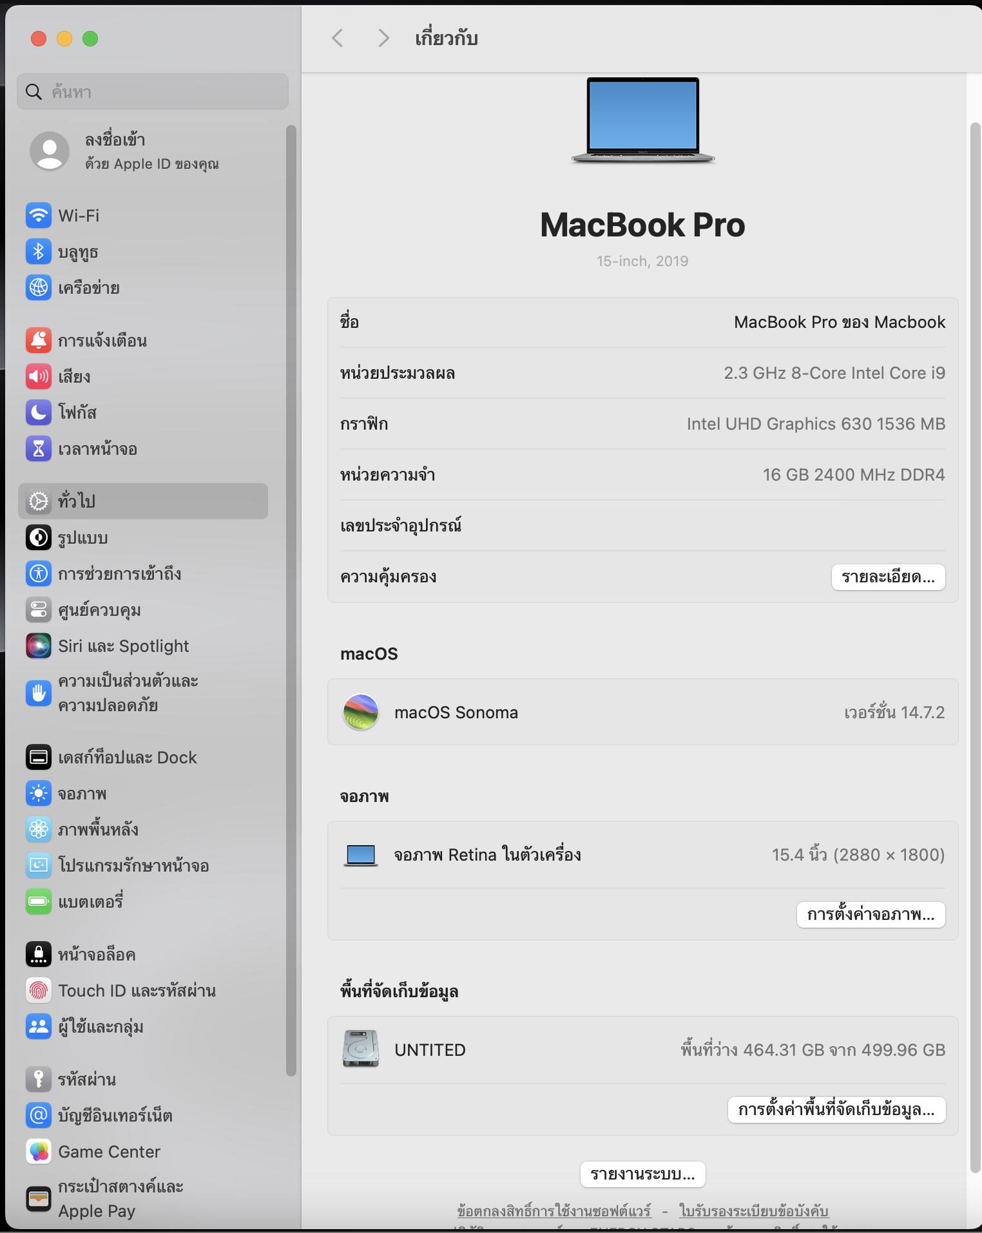This screenshot has height=1233, width=982.
Task: Click memory value 16 GB 2400 MHz DDR4
Action: [x=854, y=475]
